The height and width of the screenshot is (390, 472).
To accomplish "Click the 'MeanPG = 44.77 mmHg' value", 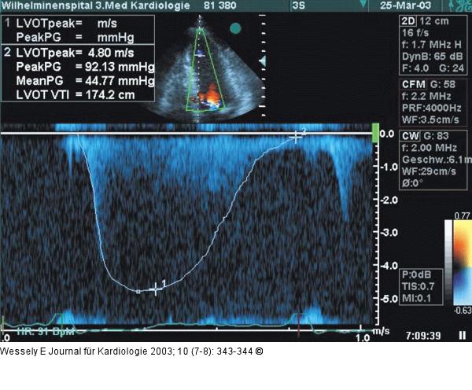I will 85,81.
